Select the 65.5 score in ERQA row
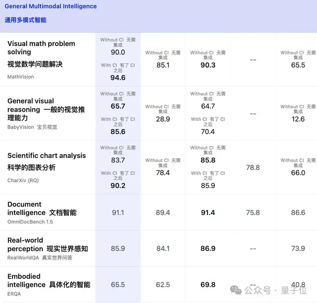Screen dimensions: 317x303 pos(118,285)
